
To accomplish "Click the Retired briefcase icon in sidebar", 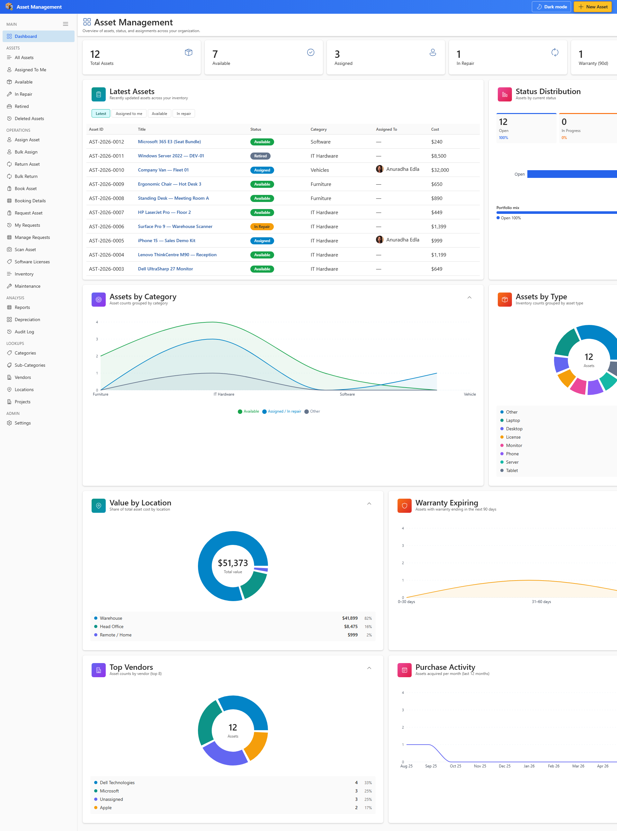I will click(9, 106).
